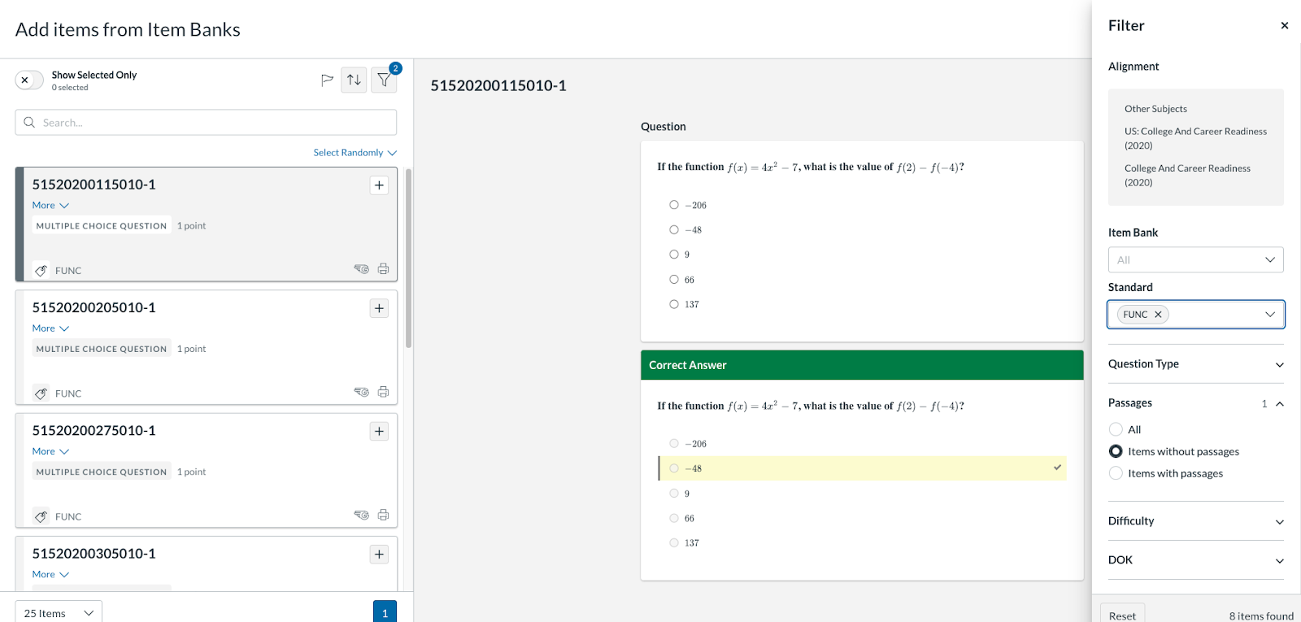The width and height of the screenshot is (1301, 622).
Task: Open the filter funnel button
Action: coord(384,80)
